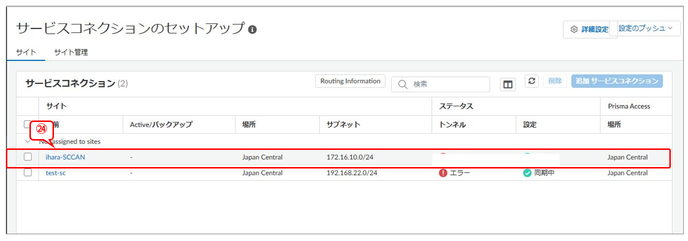Click the info icon beside page title
The width and height of the screenshot is (688, 241).
pos(253,29)
